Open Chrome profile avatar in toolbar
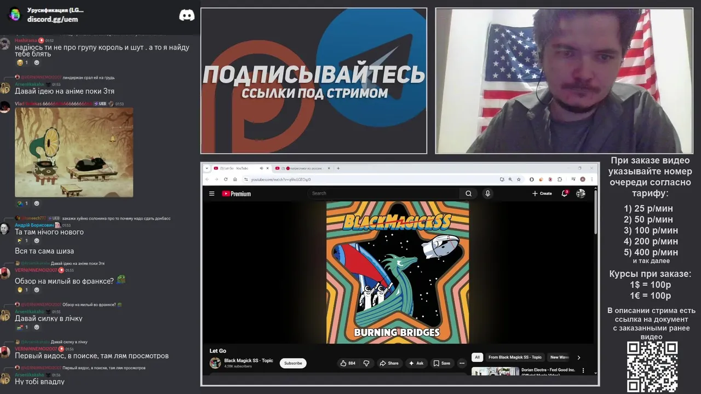This screenshot has height=394, width=701. [583, 179]
